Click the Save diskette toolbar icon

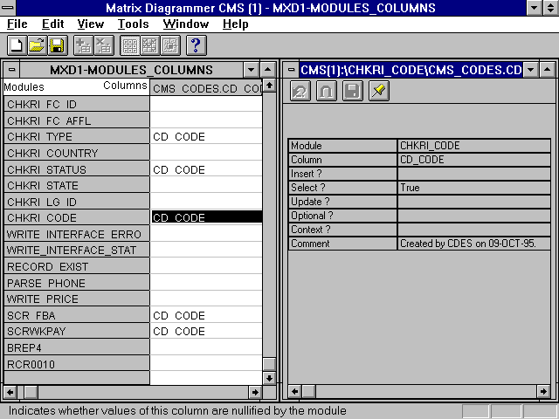click(57, 45)
